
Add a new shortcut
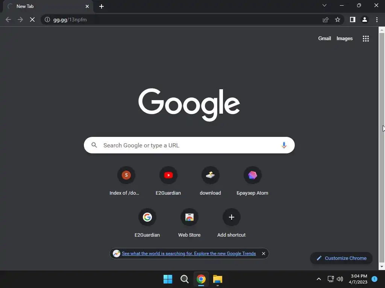(231, 223)
